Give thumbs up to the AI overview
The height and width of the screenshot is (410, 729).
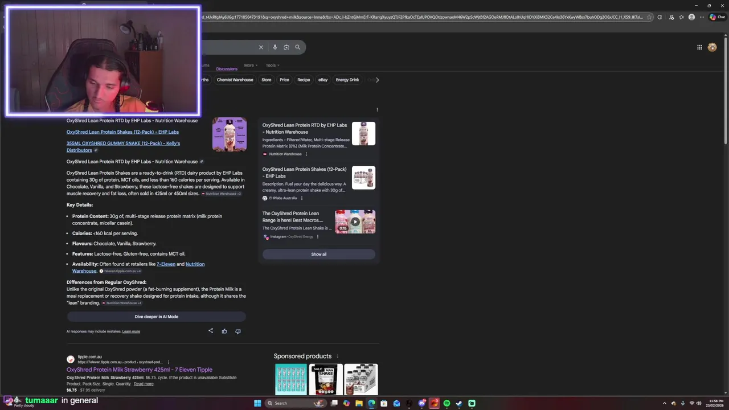224,331
